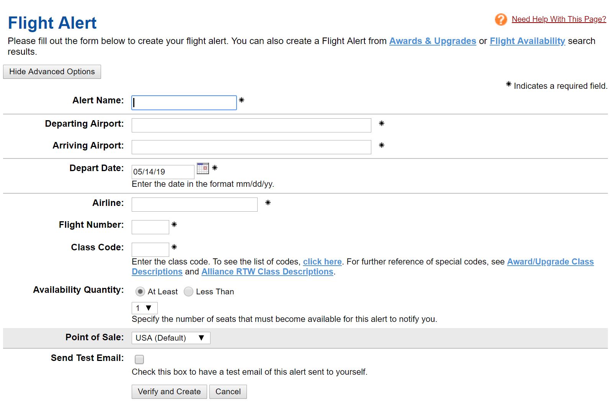Click the Departing Airport input field

[x=251, y=125]
